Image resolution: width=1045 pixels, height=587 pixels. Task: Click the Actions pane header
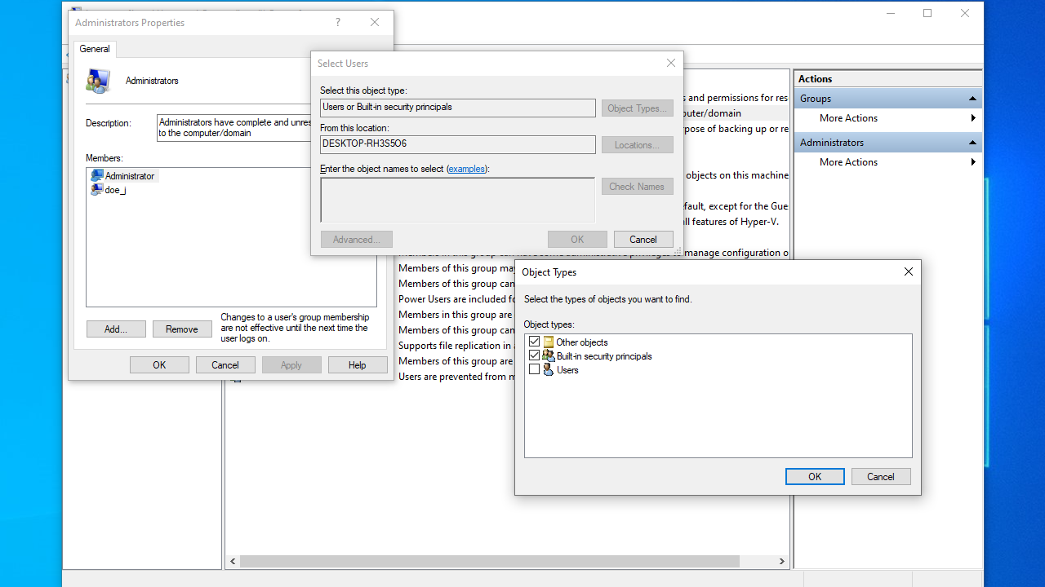point(888,79)
